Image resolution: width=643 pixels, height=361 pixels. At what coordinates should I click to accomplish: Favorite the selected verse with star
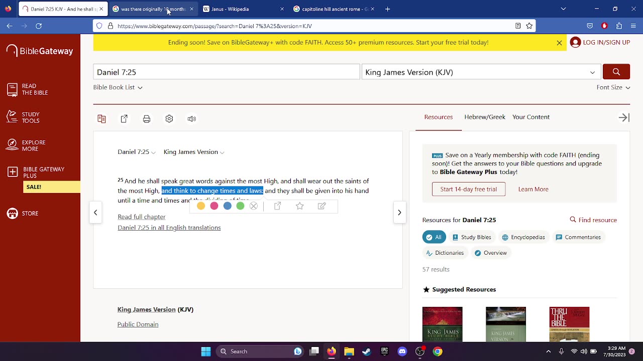click(300, 206)
